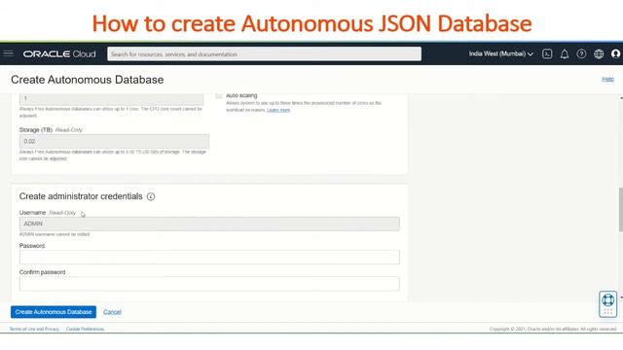
Task: Open the floating support lifebuoy widget
Action: [607, 304]
